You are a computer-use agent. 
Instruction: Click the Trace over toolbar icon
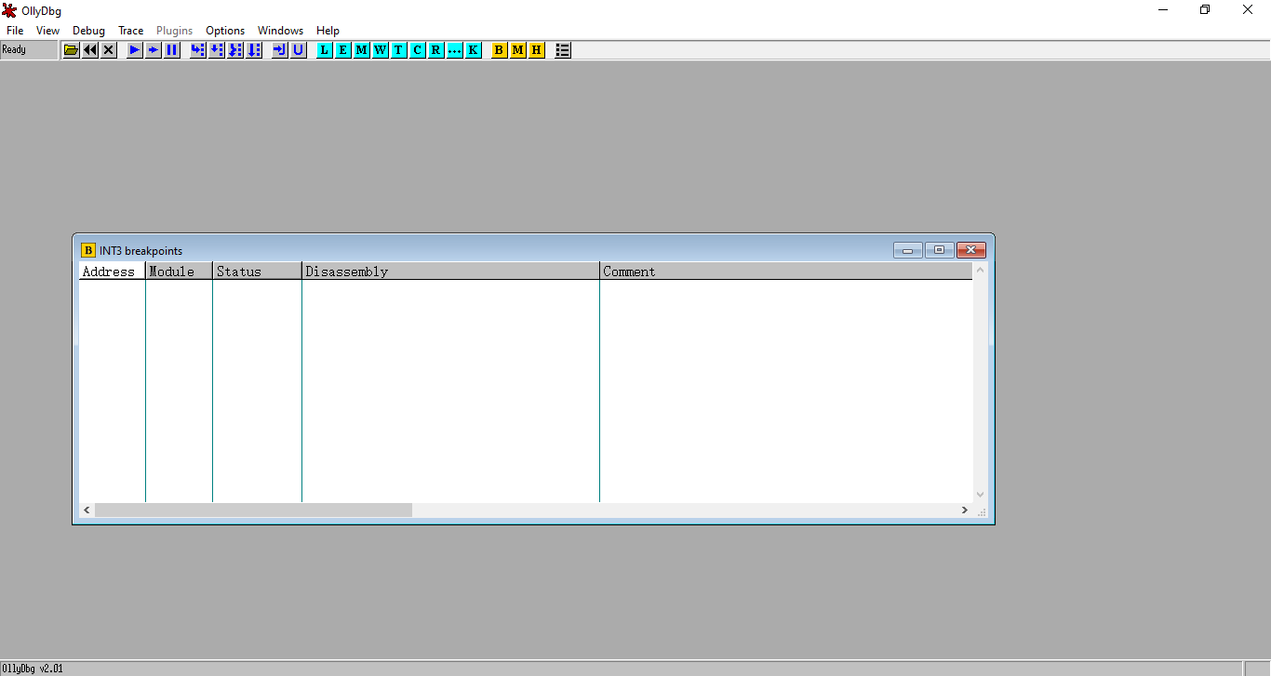(254, 50)
